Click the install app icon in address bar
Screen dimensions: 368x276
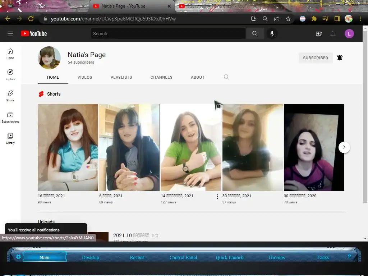pyautogui.click(x=253, y=19)
